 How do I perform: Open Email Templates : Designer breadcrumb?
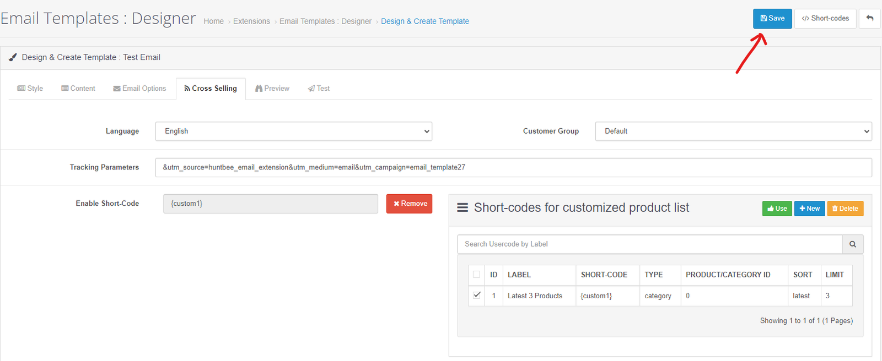point(325,21)
